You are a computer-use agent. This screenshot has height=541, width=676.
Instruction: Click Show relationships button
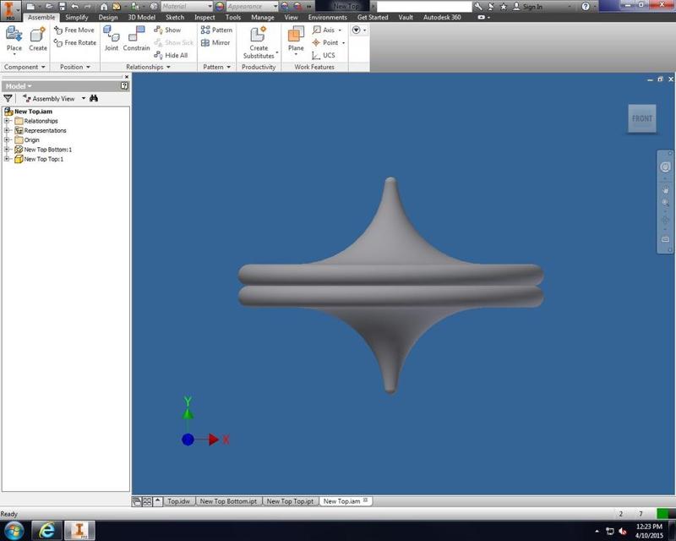(x=167, y=30)
